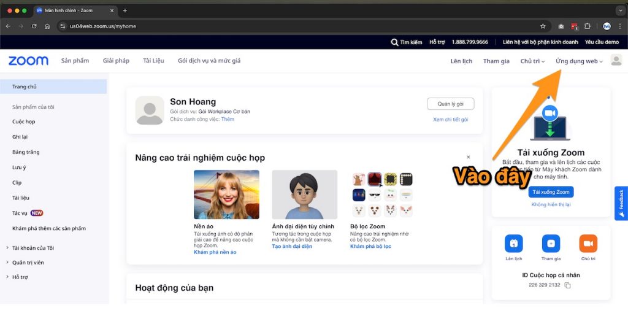Copy the personal meeting ID with copy icon
Screen dimensions: 628x324
coord(567,285)
